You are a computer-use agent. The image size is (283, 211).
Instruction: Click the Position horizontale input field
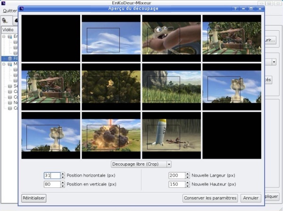coord(52,176)
